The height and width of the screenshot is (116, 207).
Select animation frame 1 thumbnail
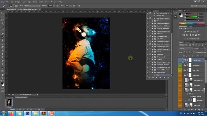pos(9,102)
